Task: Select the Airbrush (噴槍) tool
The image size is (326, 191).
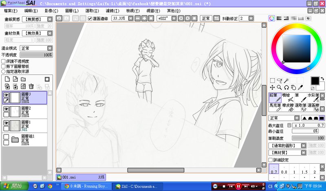Action: 288,97
